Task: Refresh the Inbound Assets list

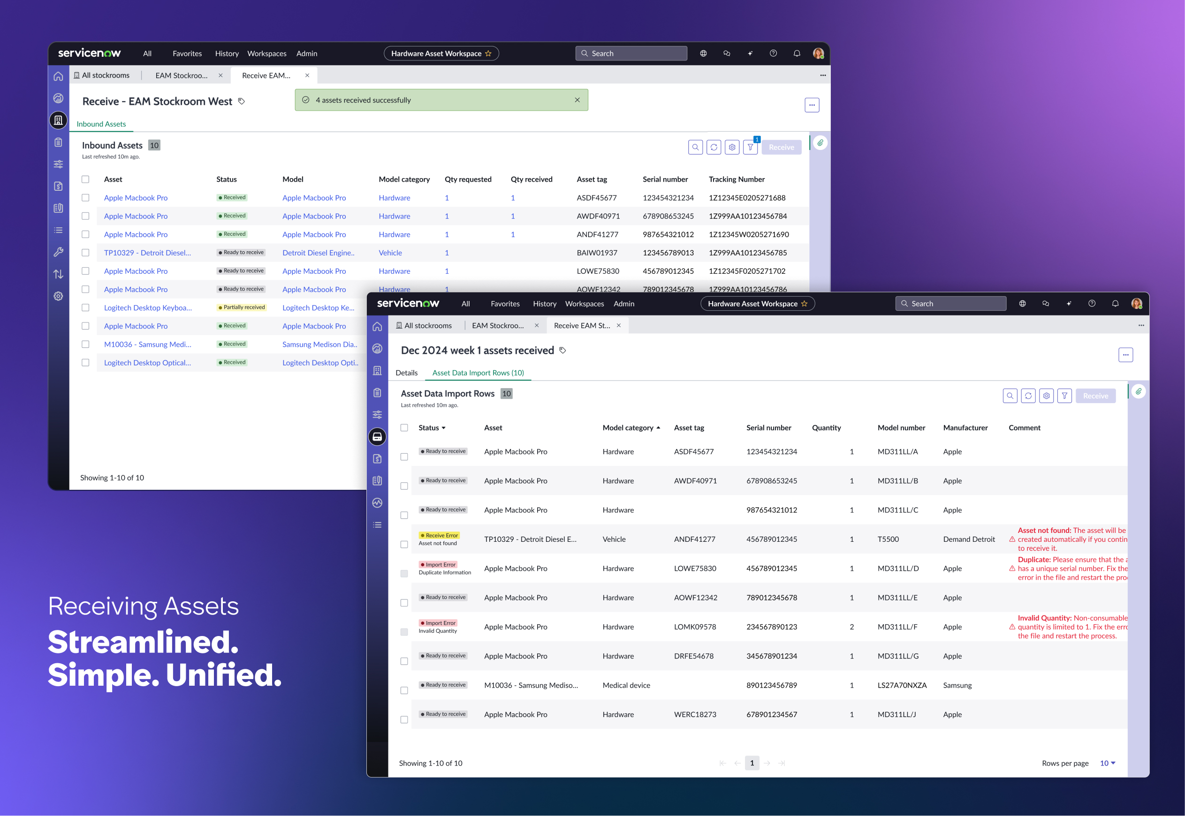Action: coord(714,147)
